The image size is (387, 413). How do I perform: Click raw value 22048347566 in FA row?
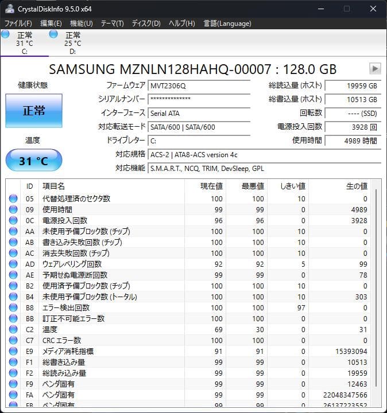click(x=345, y=395)
